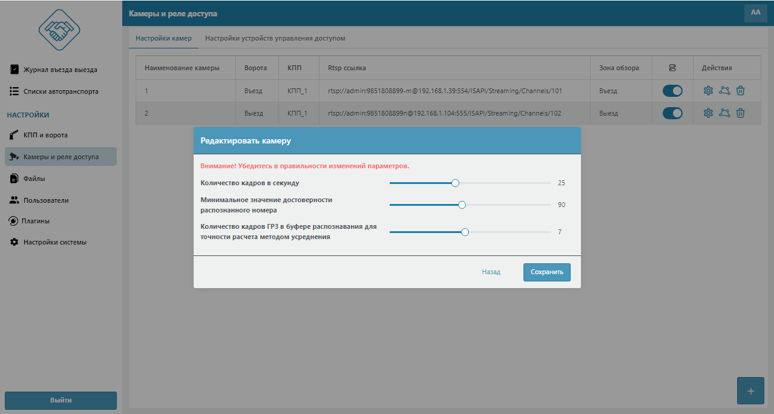The height and width of the screenshot is (414, 774).
Task: Click the handshake logo in sidebar
Action: coord(60,29)
